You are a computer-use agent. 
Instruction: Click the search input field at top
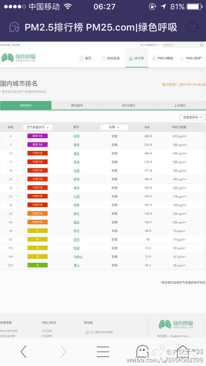click(x=180, y=45)
